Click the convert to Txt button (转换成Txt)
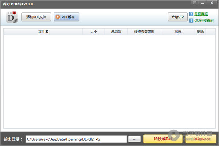The width and height of the screenshot is (219, 146). point(163,139)
